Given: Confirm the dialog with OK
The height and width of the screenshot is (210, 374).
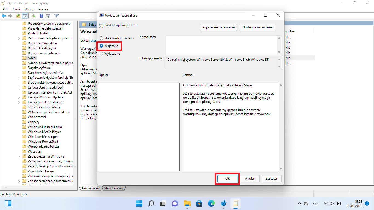Looking at the screenshot, I should click(x=227, y=179).
